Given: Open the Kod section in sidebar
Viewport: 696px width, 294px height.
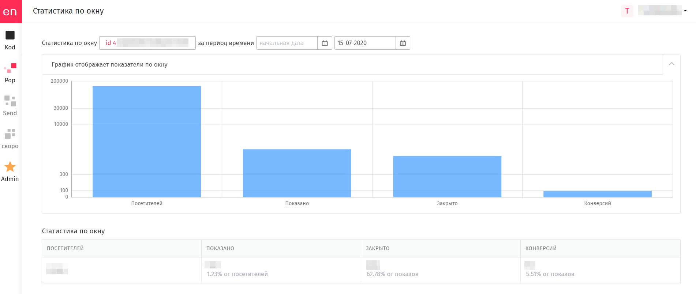Looking at the screenshot, I should point(10,40).
